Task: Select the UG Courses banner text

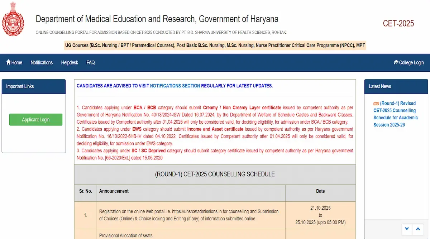Action: click(215, 46)
